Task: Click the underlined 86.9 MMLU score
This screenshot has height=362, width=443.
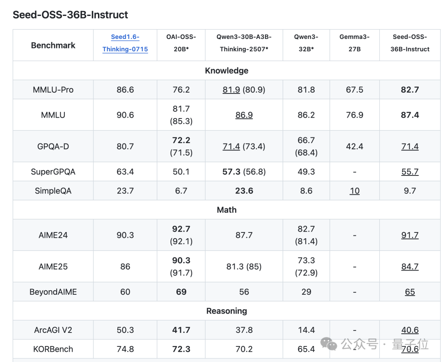Action: tap(244, 115)
